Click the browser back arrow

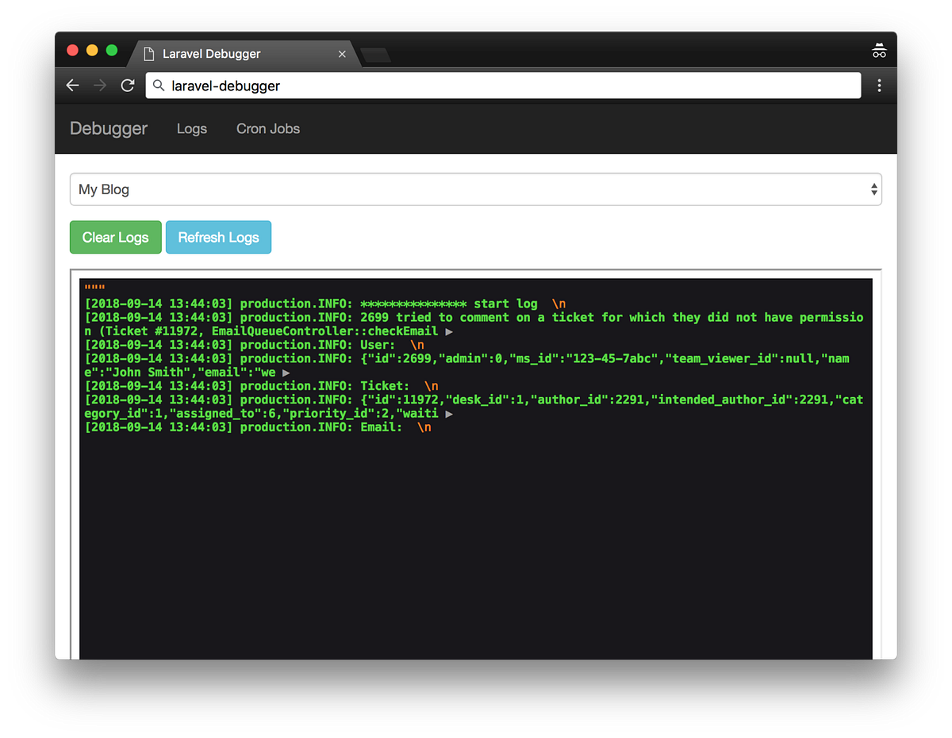click(x=72, y=85)
